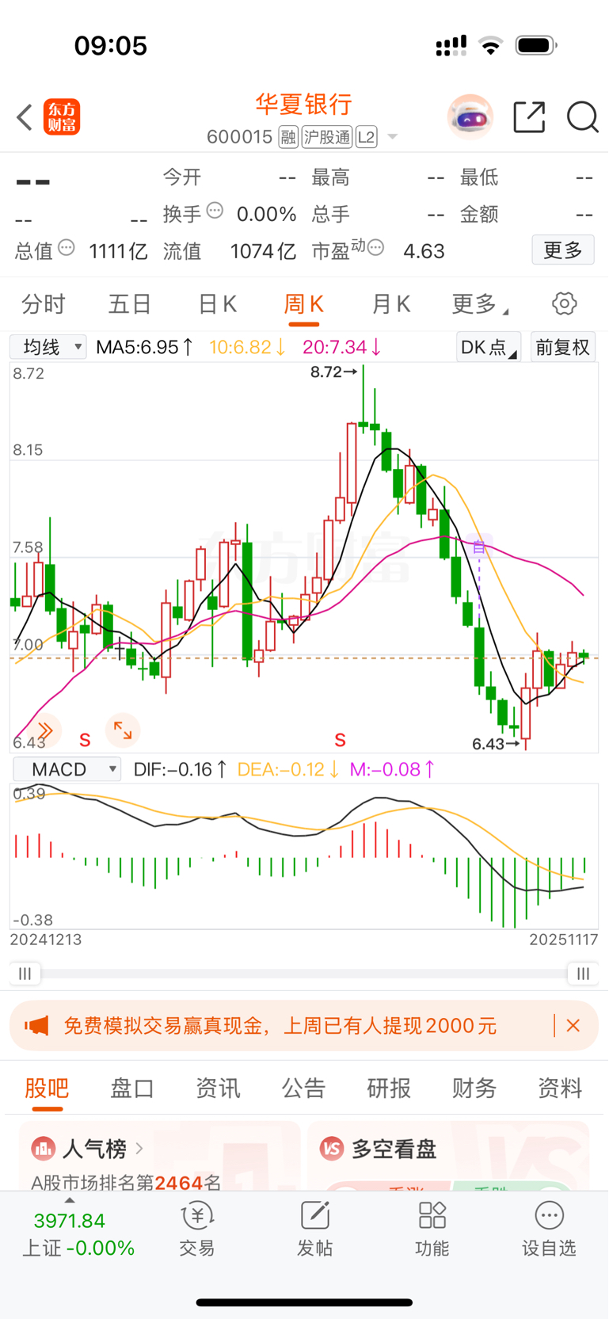609x1319 pixels.
Task: Switch to the 公告 tab
Action: (x=303, y=1088)
